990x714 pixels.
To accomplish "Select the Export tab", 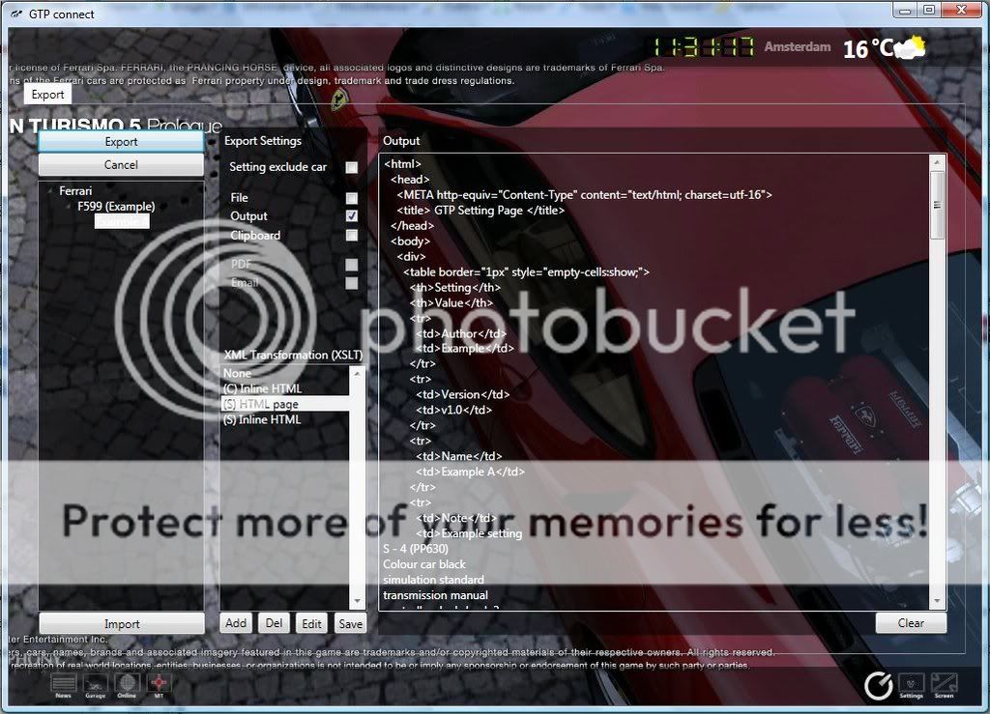I will (47, 95).
